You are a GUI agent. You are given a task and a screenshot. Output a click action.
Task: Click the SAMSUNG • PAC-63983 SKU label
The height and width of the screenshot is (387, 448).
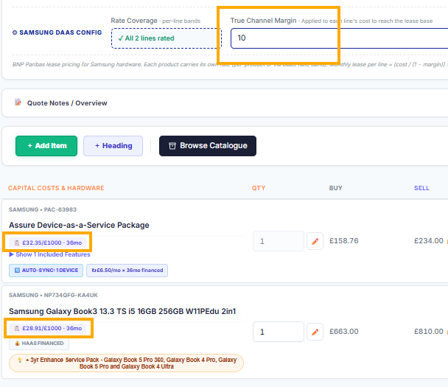point(43,209)
